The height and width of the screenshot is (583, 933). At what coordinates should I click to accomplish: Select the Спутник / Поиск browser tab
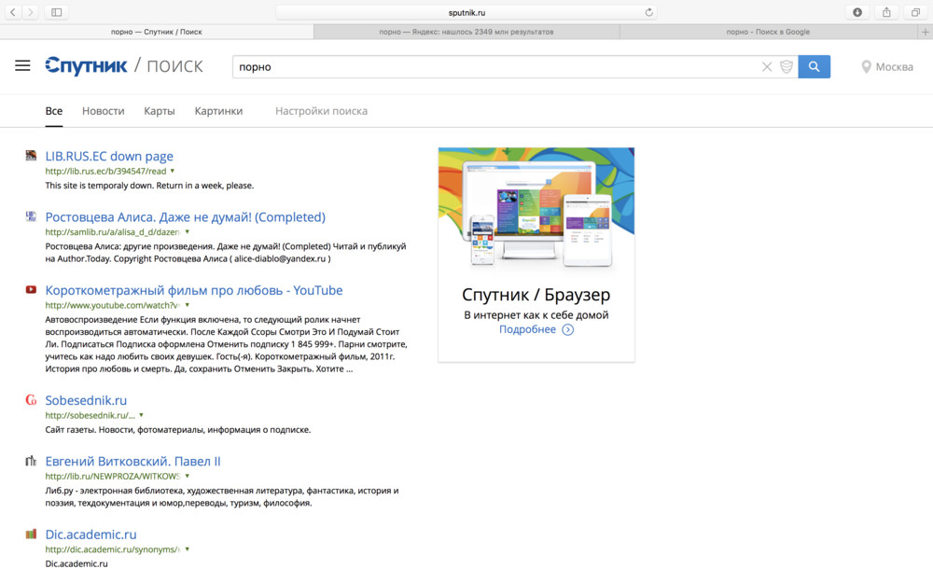(x=157, y=32)
